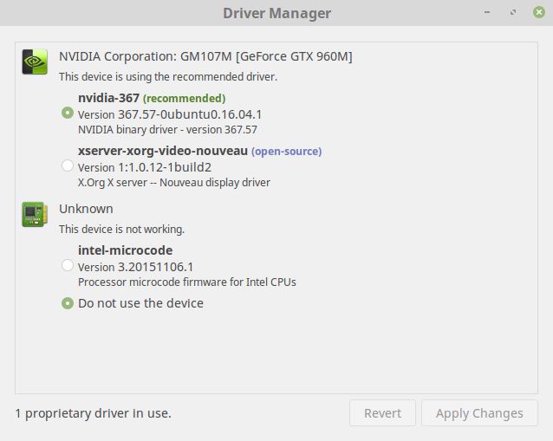Viewport: 553px width, 441px height.
Task: Choose the intel-microcode driver radio button
Action: (x=68, y=265)
